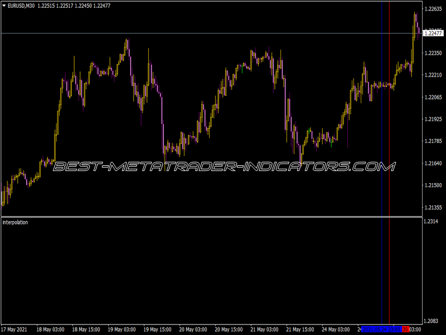Viewport: 446px width, 335px height.
Task: Click the 20 May 03:00 time label
Action: pos(193,329)
